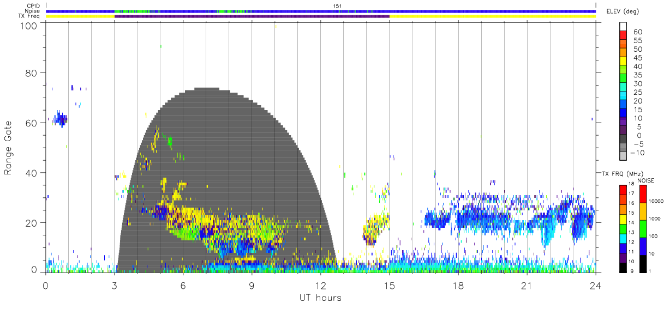Select the dark gray -5 to 0 elevation swatch
The image size is (670, 309).
[x=624, y=140]
